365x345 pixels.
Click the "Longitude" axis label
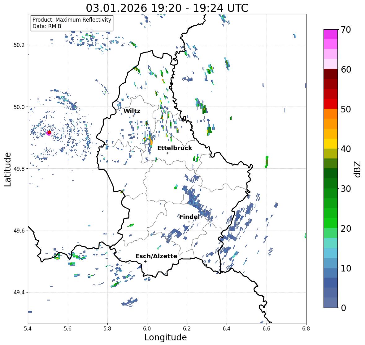coord(166,337)
